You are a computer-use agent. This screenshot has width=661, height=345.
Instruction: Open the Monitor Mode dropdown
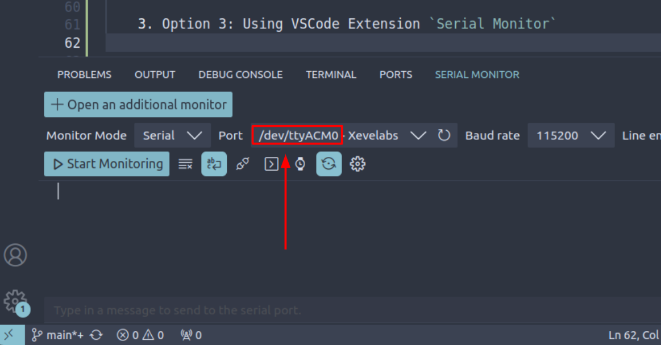click(172, 135)
